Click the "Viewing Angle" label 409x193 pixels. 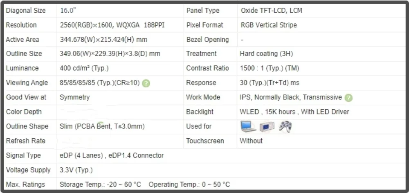click(27, 83)
